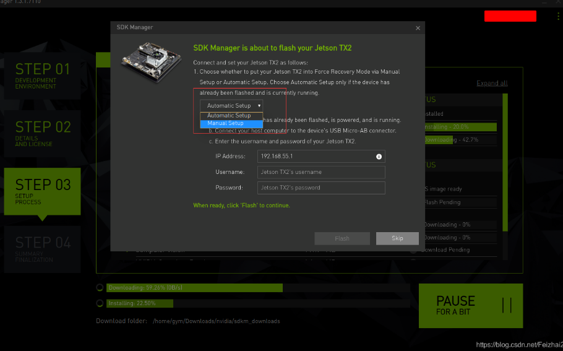Click the vertical scrollbar in component list
Screen dimensions: 563x351
tap(505, 162)
